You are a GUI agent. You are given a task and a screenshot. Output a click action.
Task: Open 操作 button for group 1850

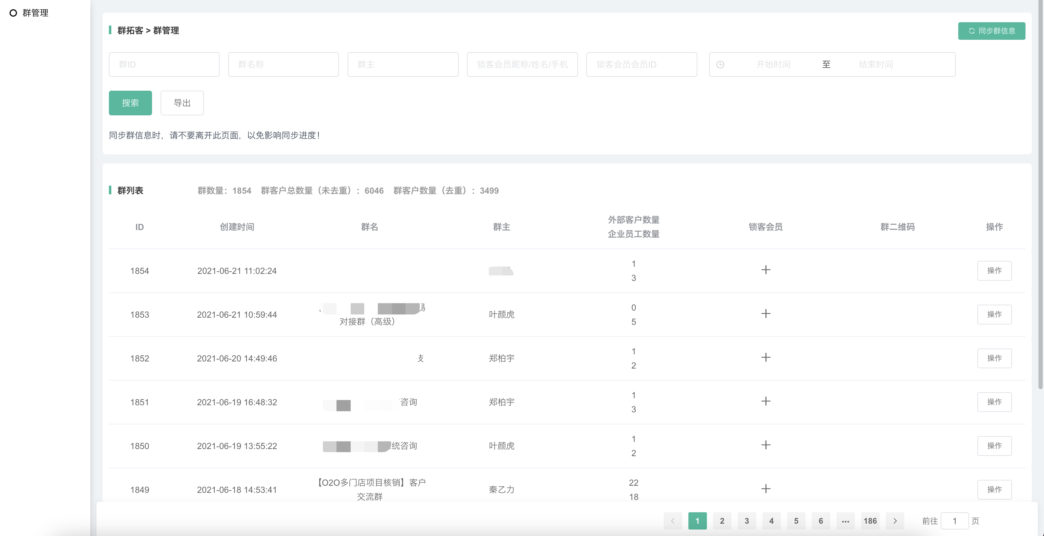[994, 446]
